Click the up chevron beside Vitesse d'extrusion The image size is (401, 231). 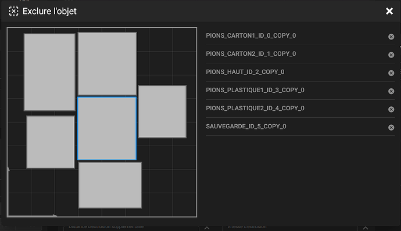tap(366, 228)
